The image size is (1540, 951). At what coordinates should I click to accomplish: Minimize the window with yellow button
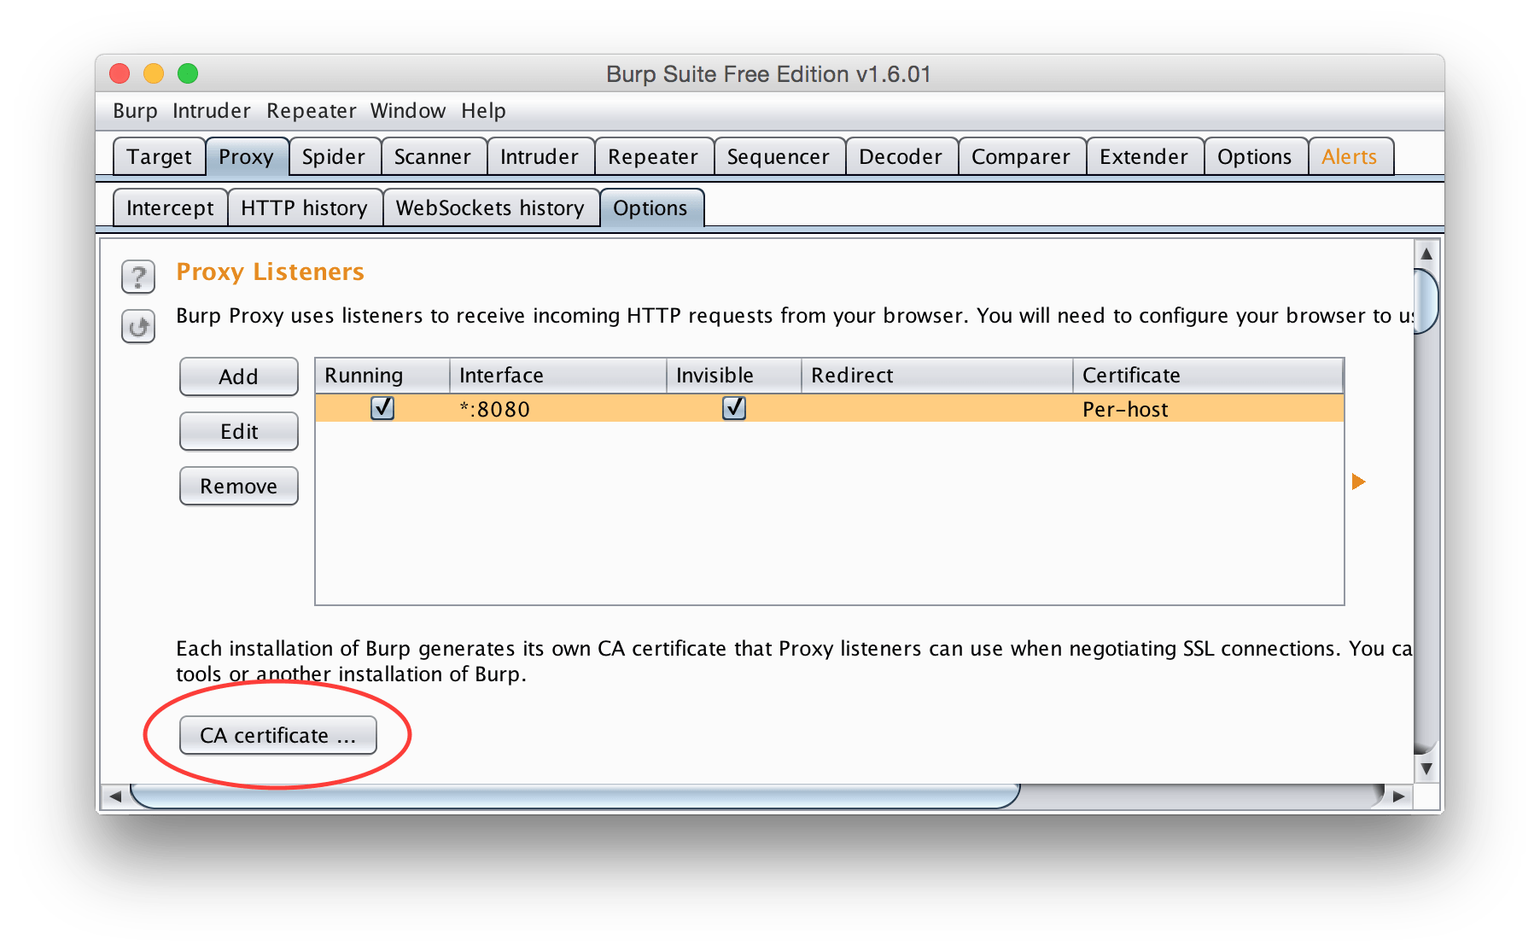point(154,73)
